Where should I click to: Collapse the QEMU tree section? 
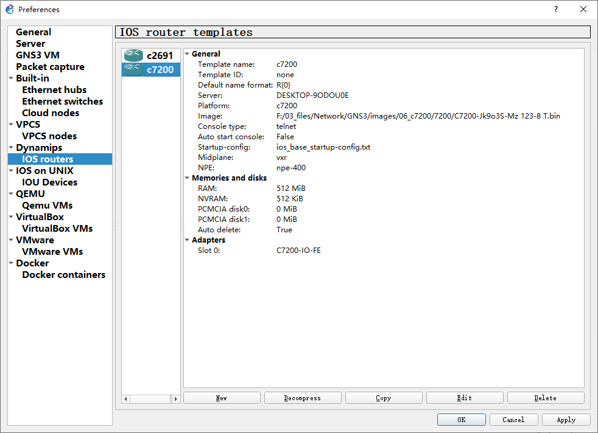[11, 193]
